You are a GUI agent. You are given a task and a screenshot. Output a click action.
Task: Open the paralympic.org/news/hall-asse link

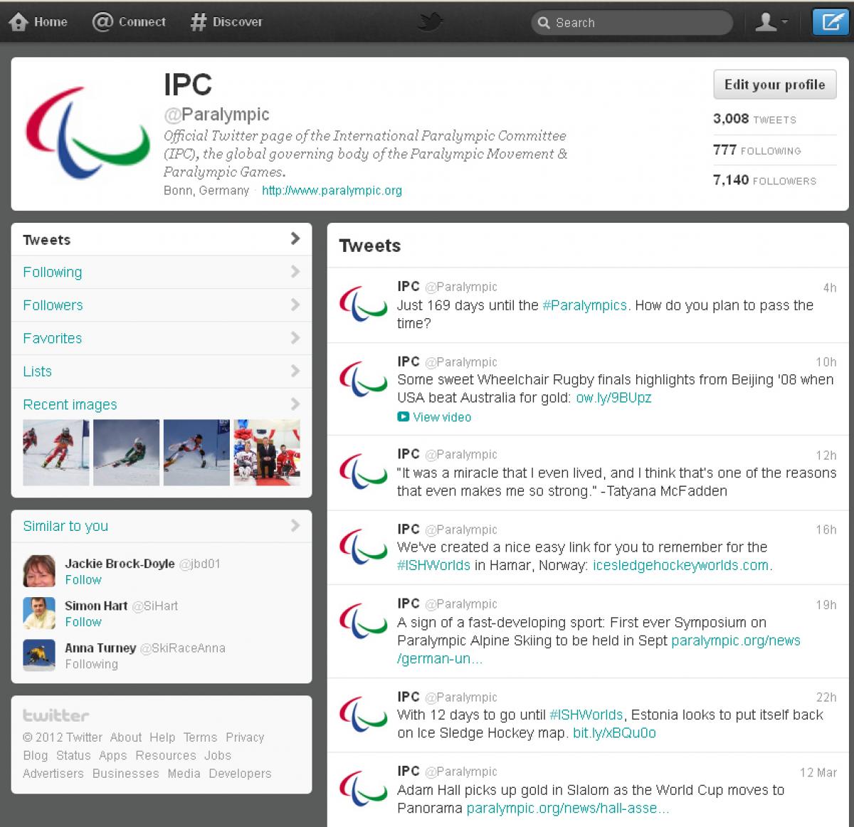pyautogui.click(x=567, y=808)
